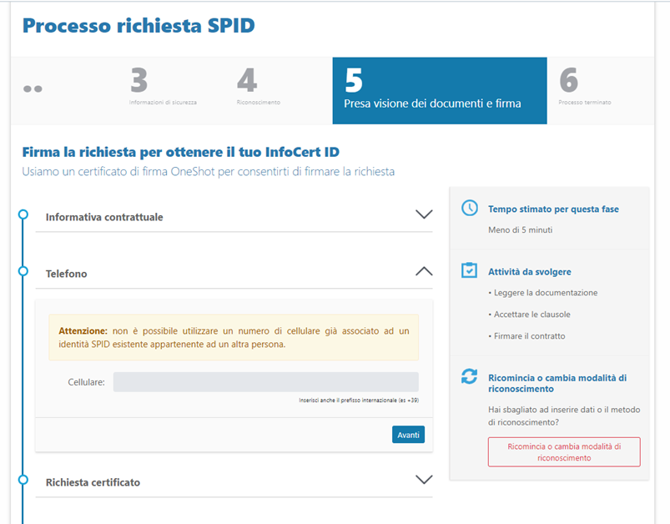Image resolution: width=670 pixels, height=524 pixels.
Task: Click the Telefono section header
Action: click(x=234, y=274)
